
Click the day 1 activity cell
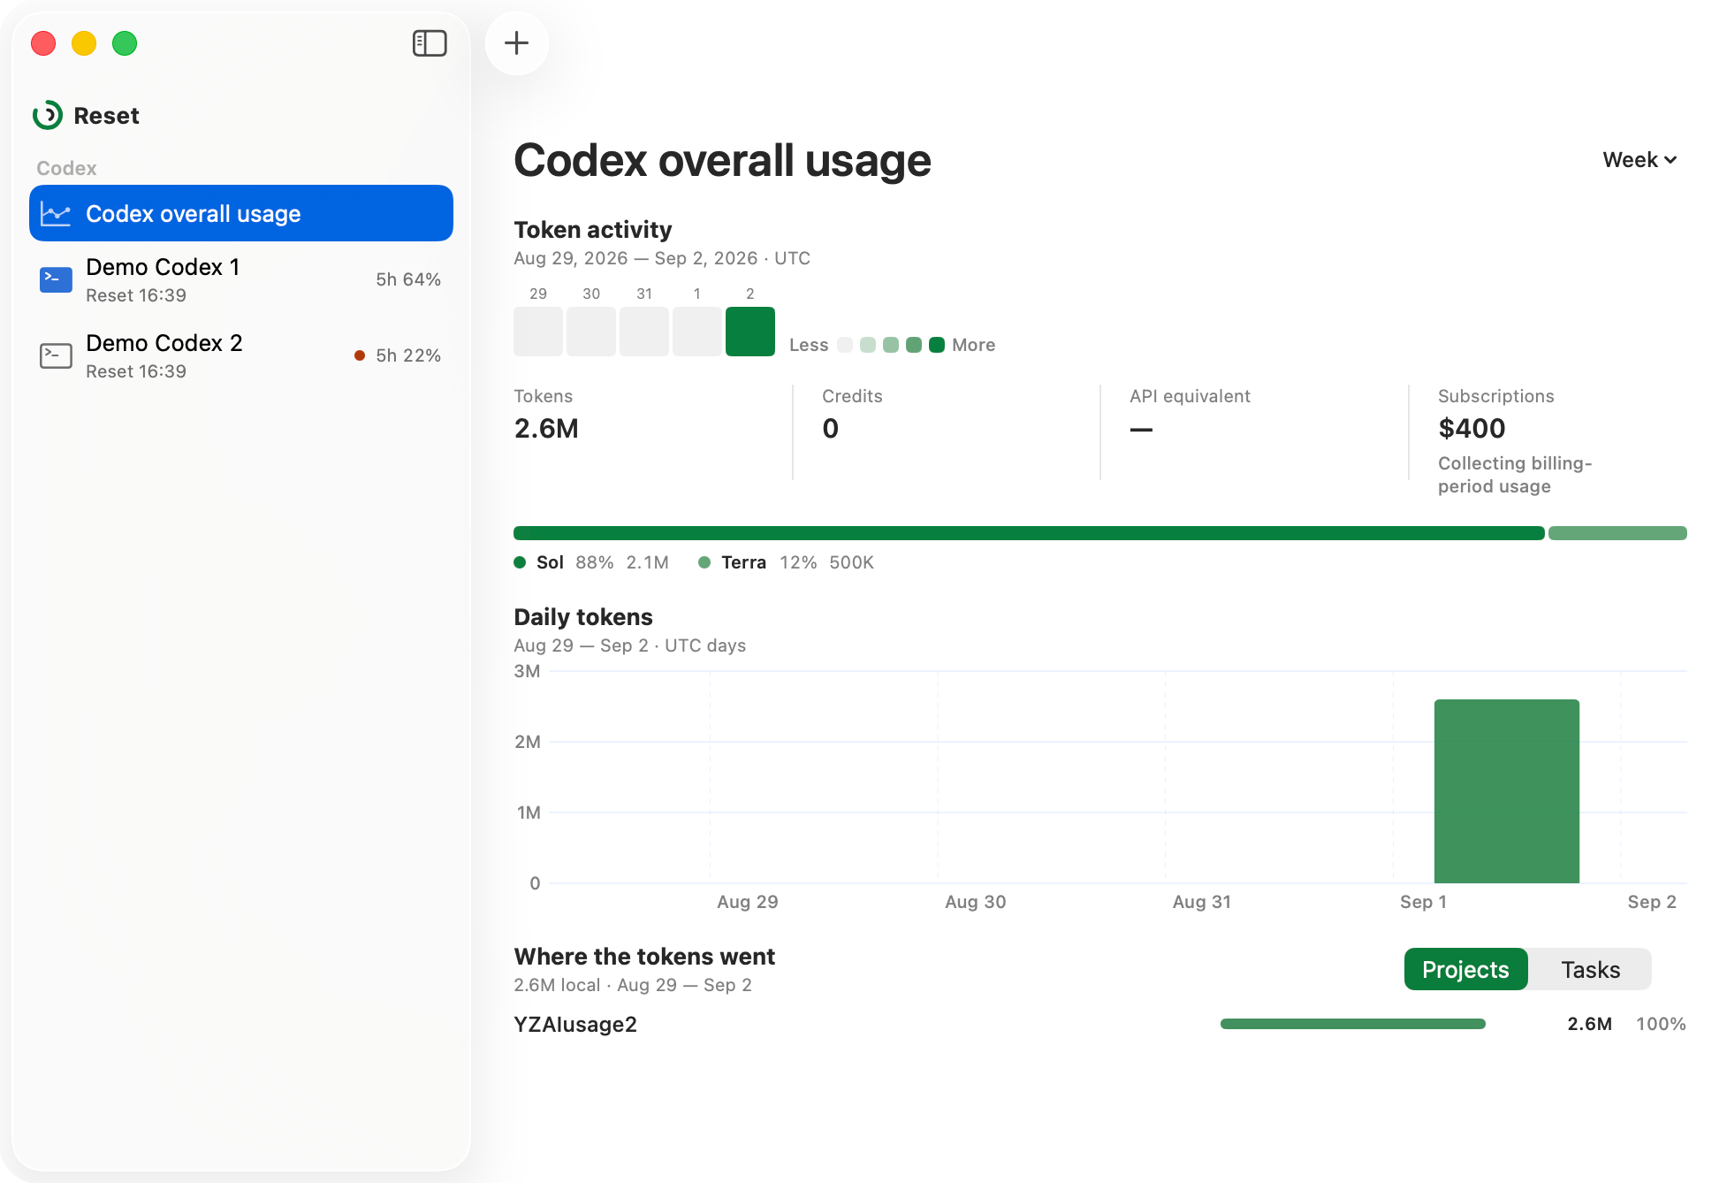697,332
